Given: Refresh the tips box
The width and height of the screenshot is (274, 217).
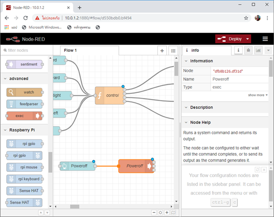Looking at the screenshot, I should [258, 170].
